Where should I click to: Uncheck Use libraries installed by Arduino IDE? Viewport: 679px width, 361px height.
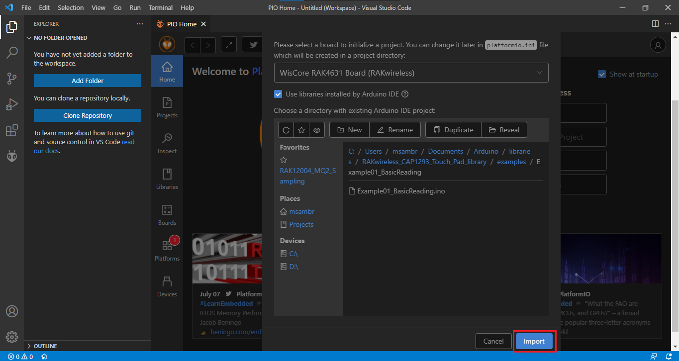click(x=278, y=94)
